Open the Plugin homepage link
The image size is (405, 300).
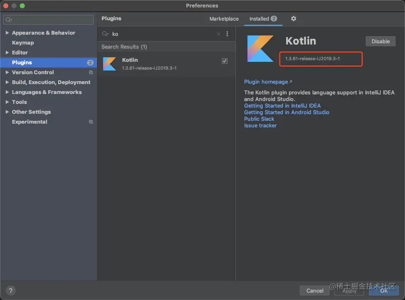tap(266, 82)
